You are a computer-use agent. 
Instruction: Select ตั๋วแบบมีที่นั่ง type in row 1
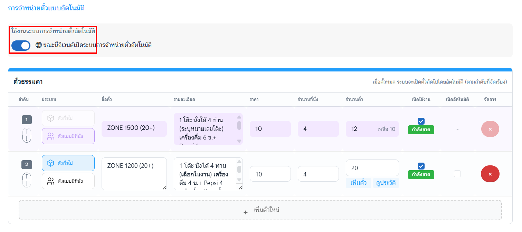tap(68, 136)
